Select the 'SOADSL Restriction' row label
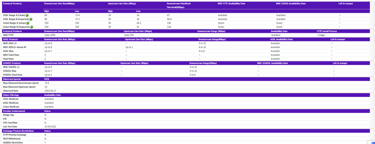Screen dimensions: 375x144 13,143
